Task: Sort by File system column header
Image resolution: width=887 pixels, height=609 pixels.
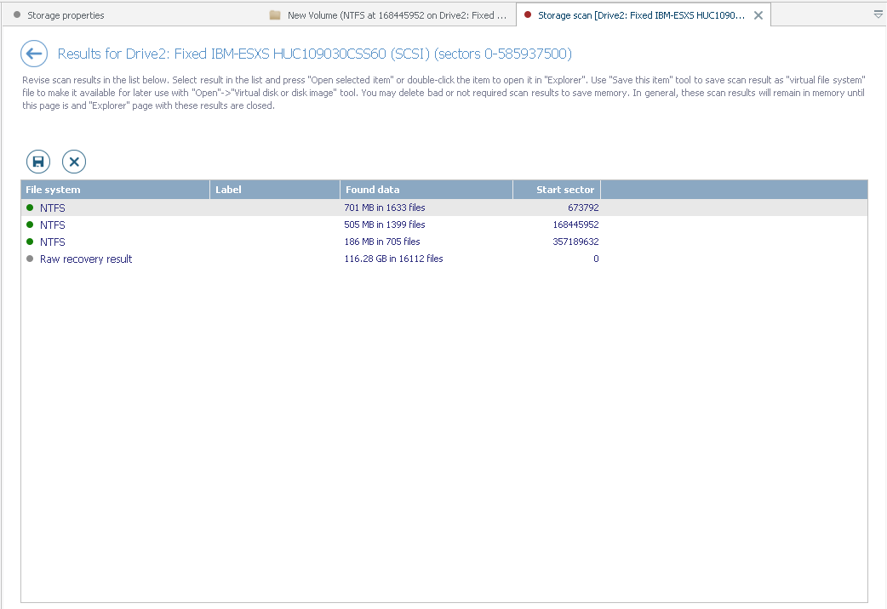Action: (116, 190)
